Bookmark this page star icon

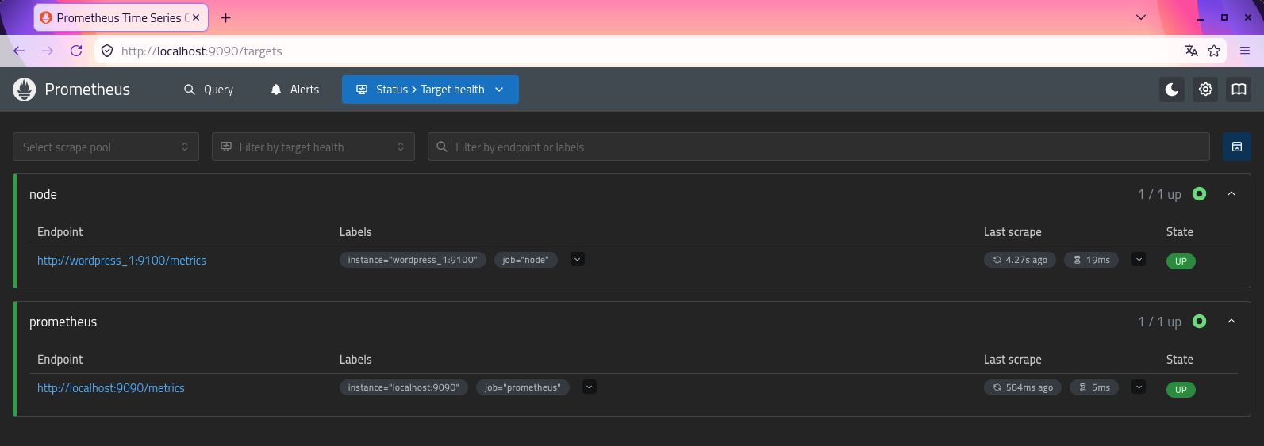1214,51
